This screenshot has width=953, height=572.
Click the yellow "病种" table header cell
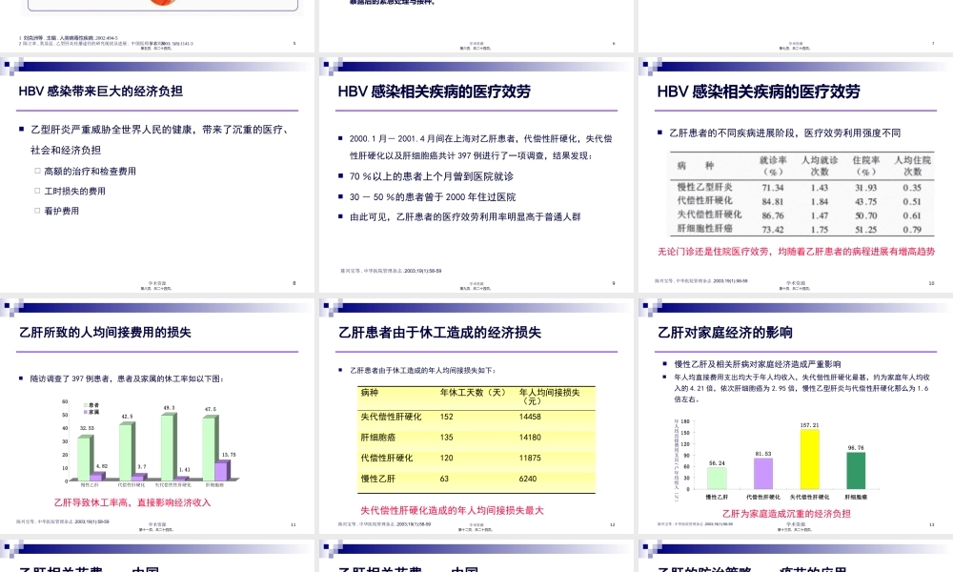tap(369, 391)
